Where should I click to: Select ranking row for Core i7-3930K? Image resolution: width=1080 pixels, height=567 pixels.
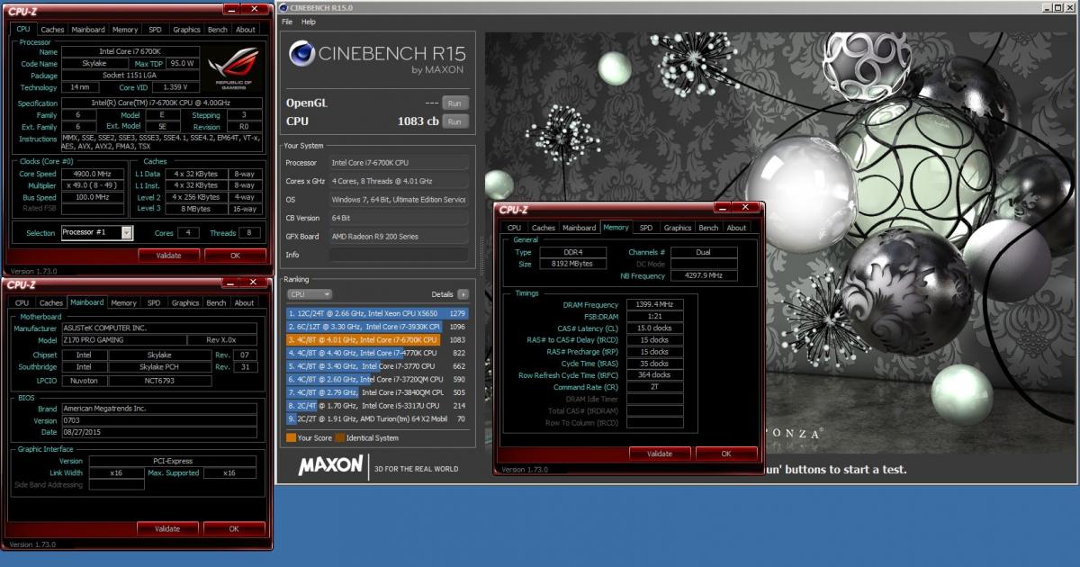tap(377, 327)
